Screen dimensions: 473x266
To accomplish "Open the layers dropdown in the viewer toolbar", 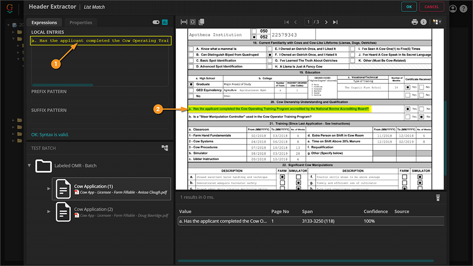I will point(437,22).
